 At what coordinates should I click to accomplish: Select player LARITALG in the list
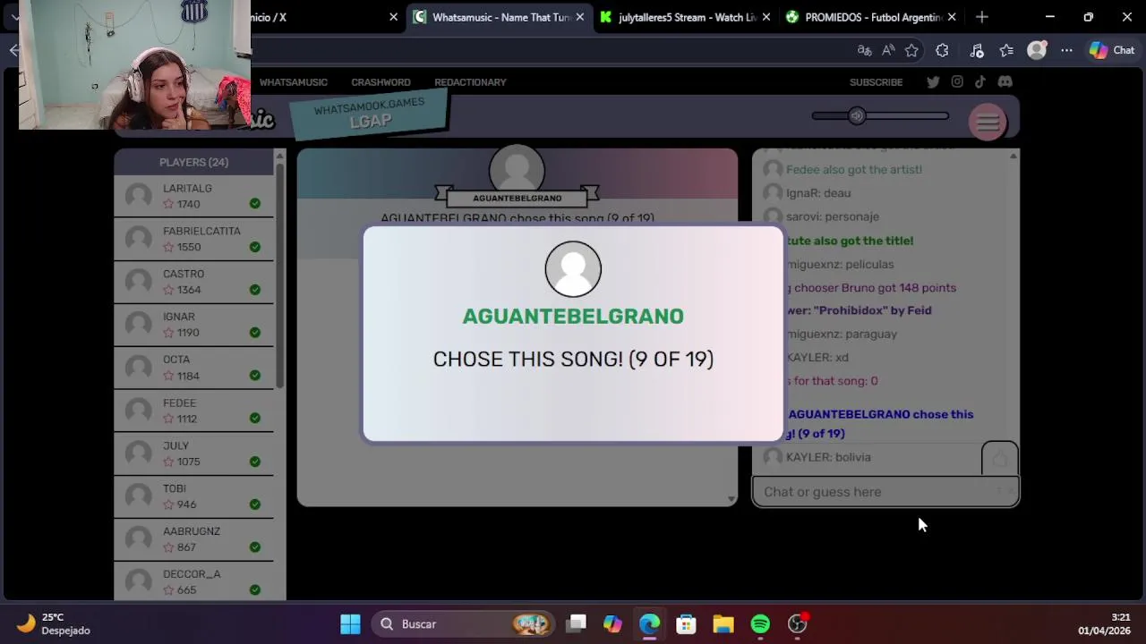click(193, 196)
